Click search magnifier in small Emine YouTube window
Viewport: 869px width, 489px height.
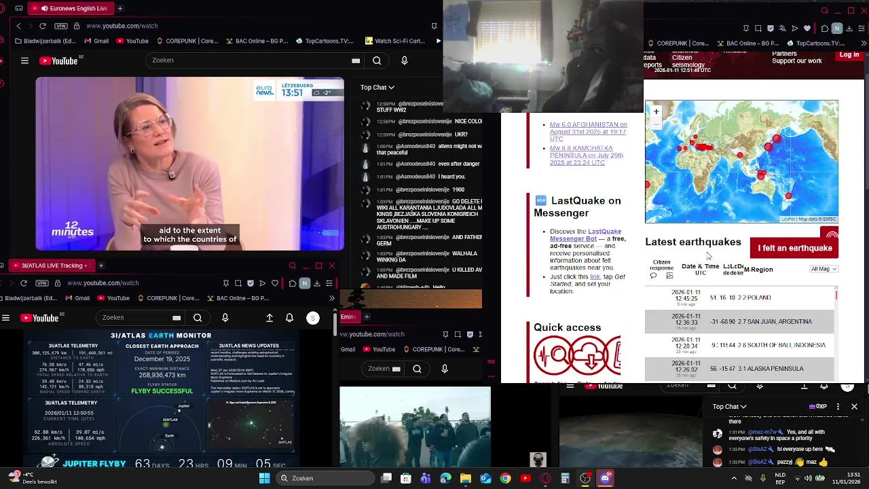coord(417,369)
